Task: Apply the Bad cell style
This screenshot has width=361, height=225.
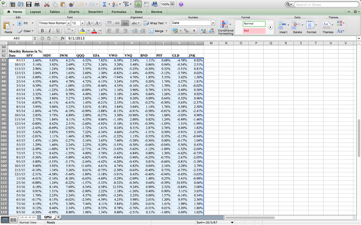Action: pyautogui.click(x=255, y=31)
